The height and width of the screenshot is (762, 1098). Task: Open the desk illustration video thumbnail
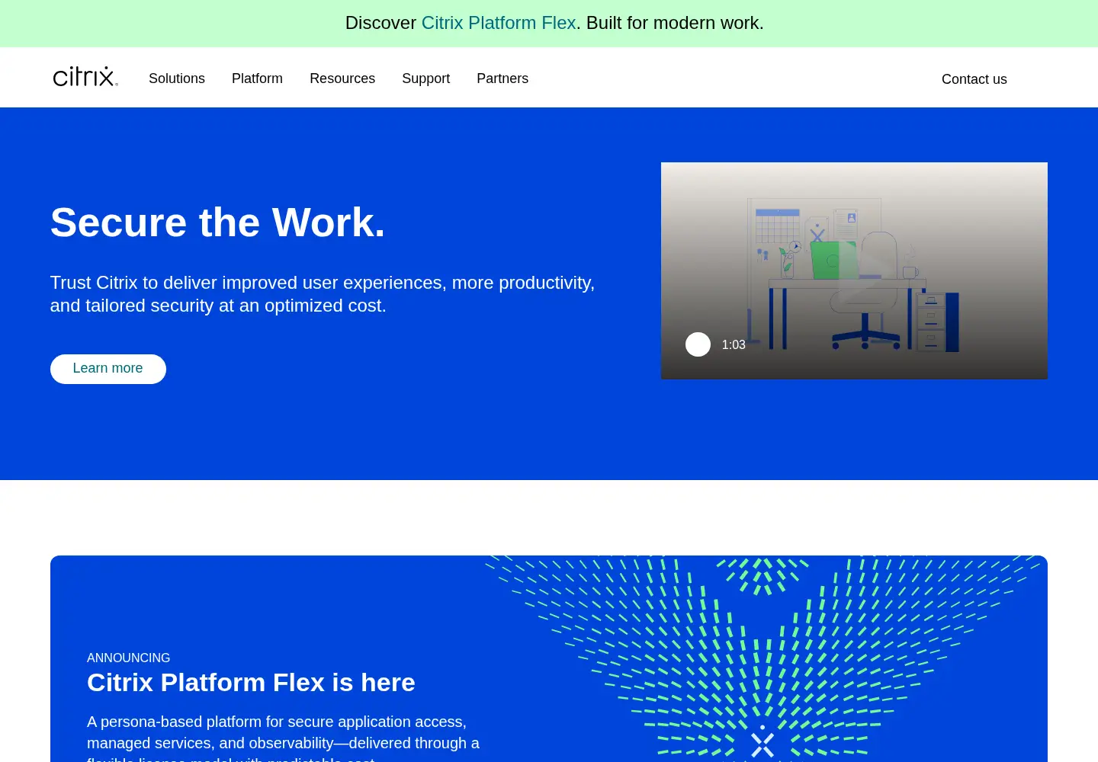tap(854, 271)
